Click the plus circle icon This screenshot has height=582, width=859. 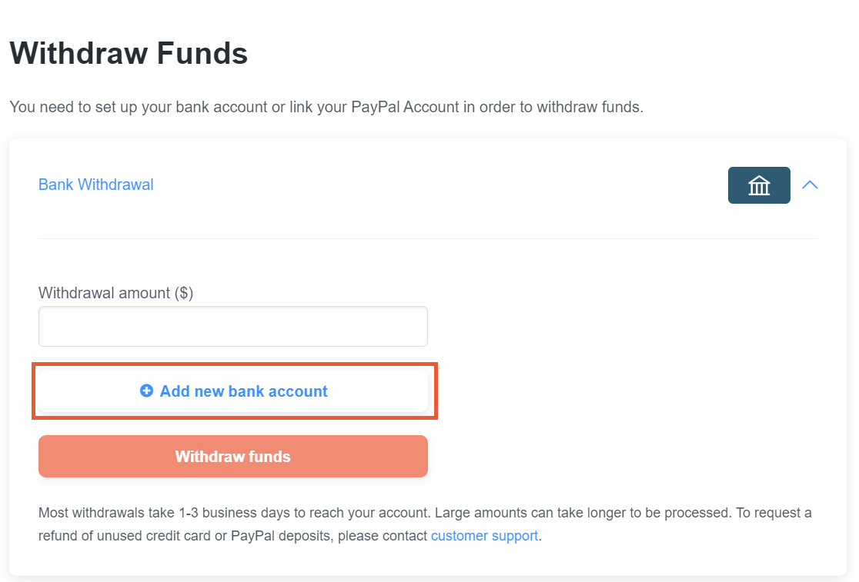pos(146,391)
